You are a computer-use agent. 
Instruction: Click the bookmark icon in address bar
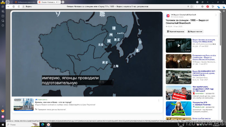click(191, 7)
